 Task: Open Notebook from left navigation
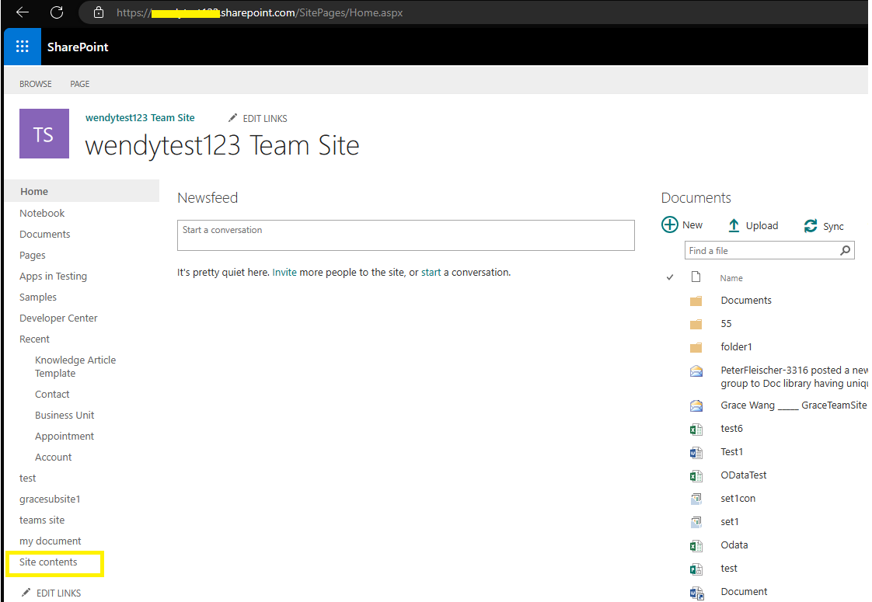(42, 213)
